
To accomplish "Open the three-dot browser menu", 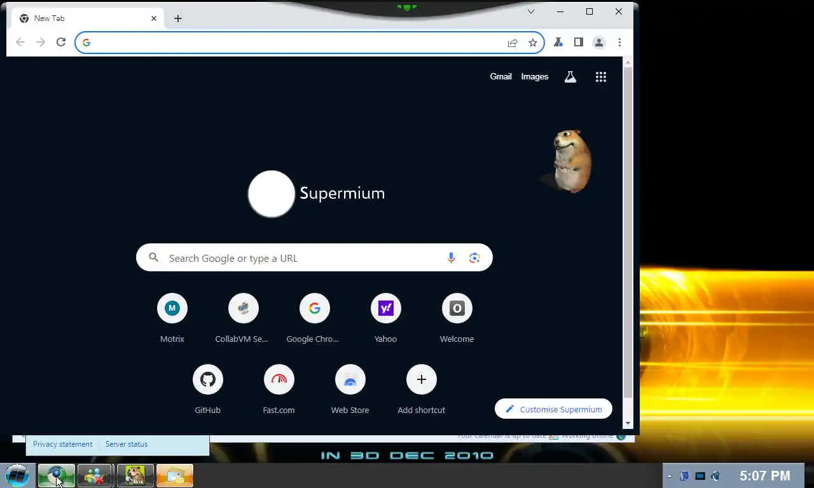I will point(619,43).
